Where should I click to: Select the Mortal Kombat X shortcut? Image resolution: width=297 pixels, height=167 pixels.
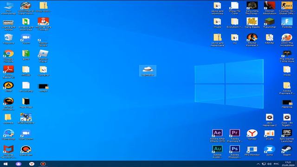252,40
